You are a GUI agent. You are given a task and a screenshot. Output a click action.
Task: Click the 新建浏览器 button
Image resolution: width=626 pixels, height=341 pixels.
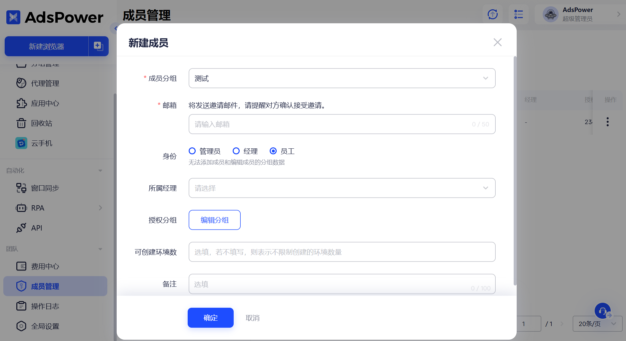[x=46, y=46]
